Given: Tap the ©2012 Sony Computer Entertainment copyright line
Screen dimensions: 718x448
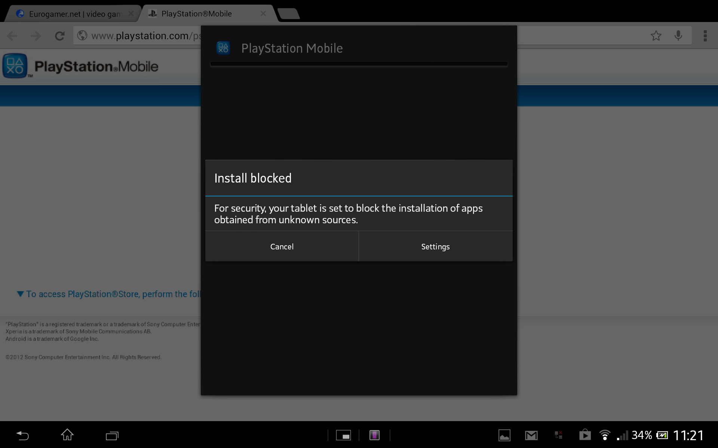Looking at the screenshot, I should [x=83, y=357].
